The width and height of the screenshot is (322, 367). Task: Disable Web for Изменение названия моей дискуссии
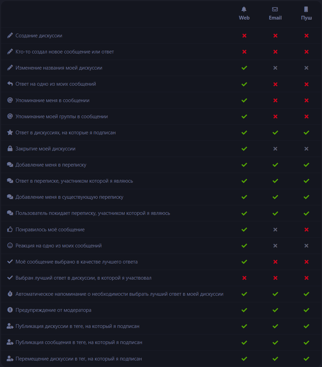tap(244, 68)
